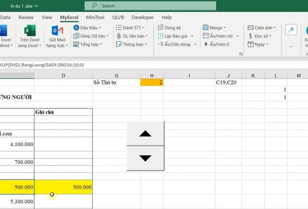The height and width of the screenshot is (209, 308).
Task: Open the Trộn Excel sang Excel tool
Action: (x=30, y=36)
